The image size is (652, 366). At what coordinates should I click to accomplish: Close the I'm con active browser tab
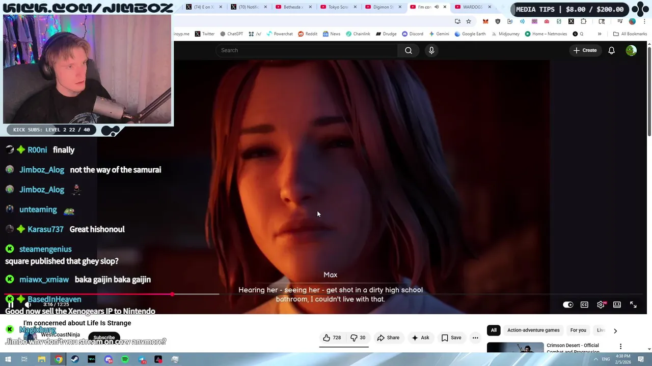tap(445, 7)
